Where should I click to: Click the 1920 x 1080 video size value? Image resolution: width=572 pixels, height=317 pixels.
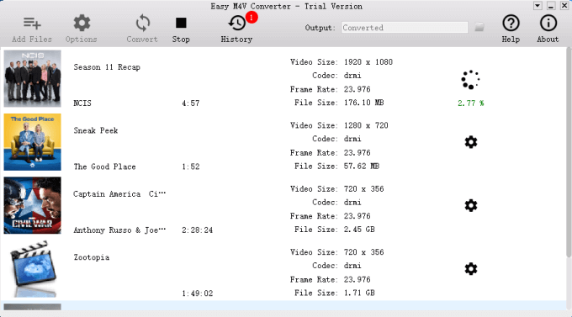[x=368, y=62]
